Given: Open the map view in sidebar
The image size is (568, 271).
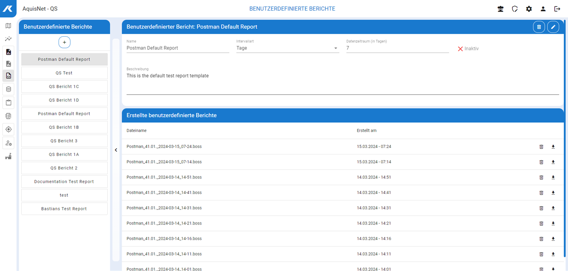Looking at the screenshot, I should coord(8,26).
